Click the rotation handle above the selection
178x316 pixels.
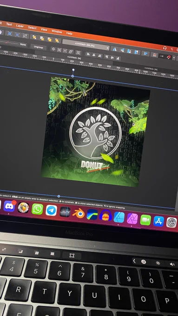click(x=73, y=70)
